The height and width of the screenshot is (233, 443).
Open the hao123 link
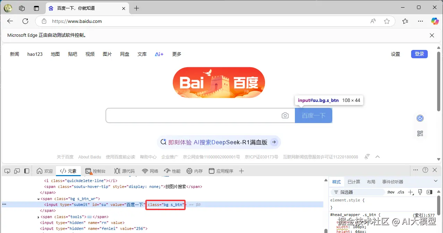(35, 54)
